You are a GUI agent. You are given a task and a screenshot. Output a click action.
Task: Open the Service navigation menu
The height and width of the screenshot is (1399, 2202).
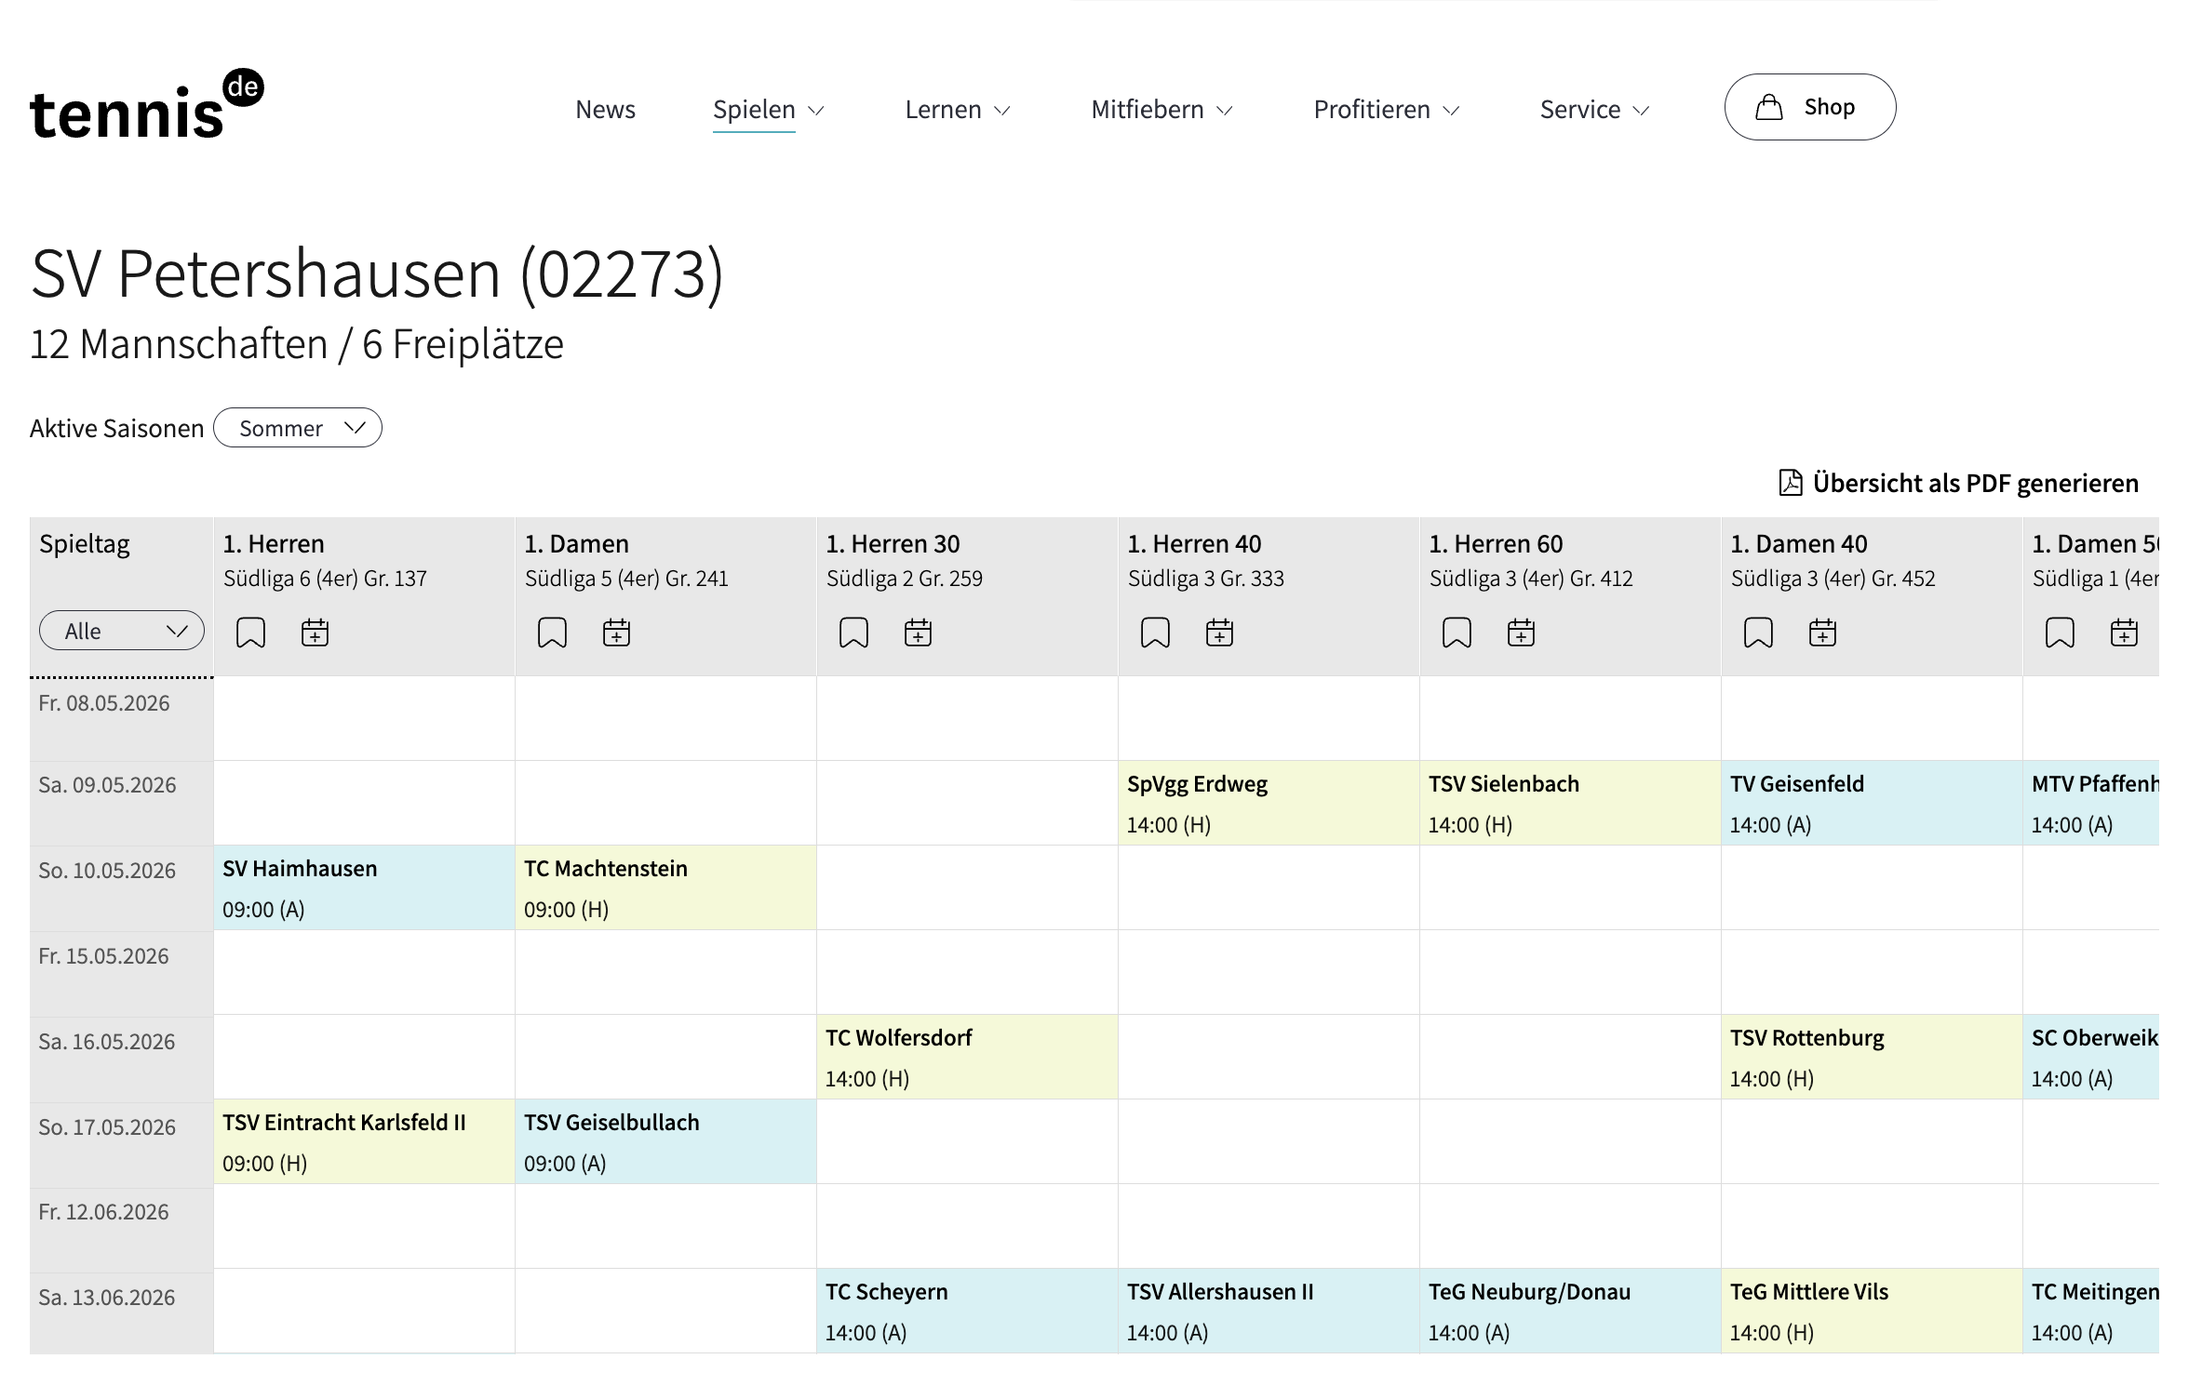tap(1594, 110)
